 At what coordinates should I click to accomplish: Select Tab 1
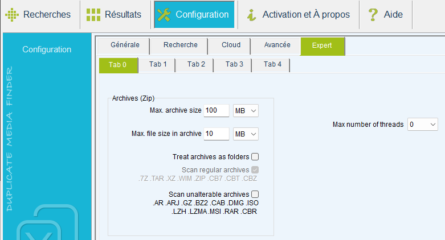(x=157, y=65)
